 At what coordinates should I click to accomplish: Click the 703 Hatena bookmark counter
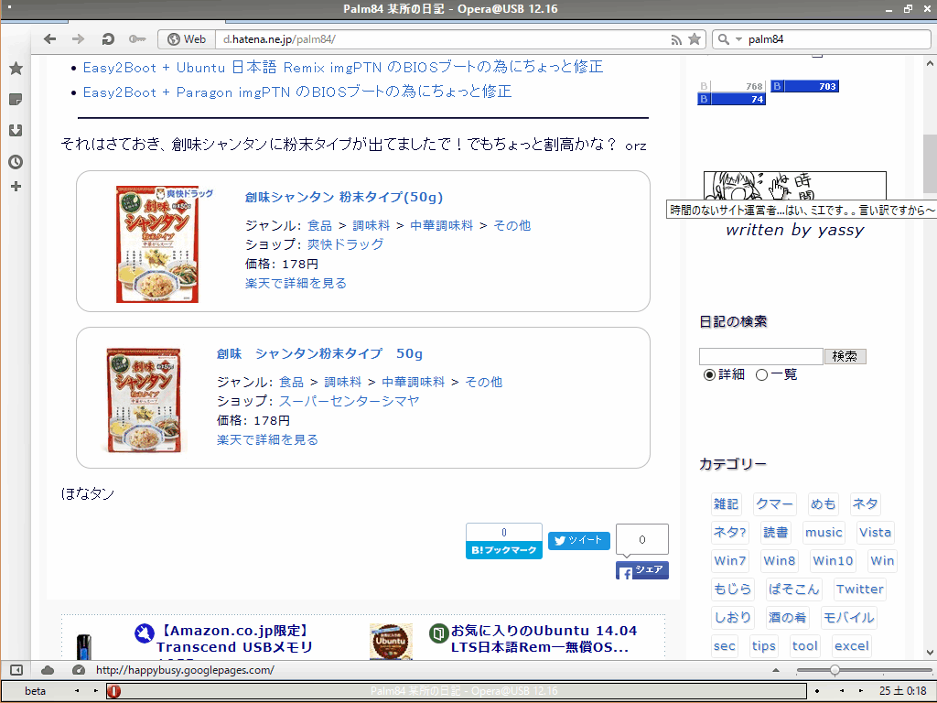(x=804, y=86)
